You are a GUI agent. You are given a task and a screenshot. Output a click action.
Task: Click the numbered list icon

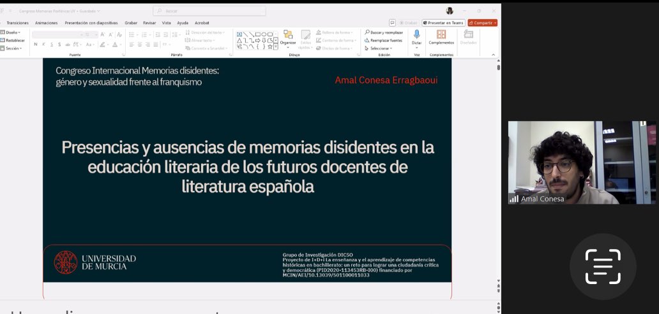[144, 34]
